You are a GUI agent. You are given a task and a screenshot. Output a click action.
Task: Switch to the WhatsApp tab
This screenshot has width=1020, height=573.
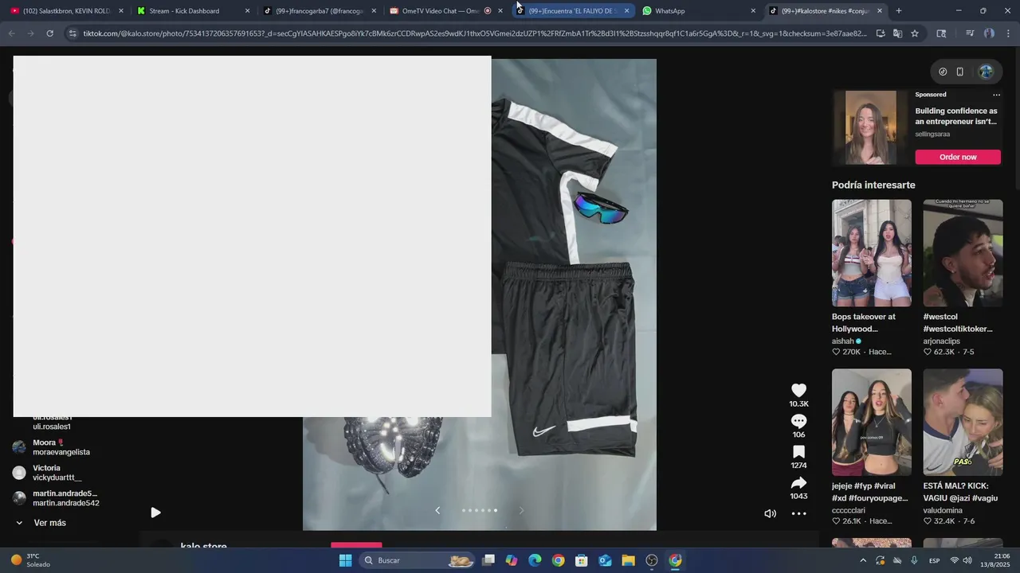pos(697,11)
